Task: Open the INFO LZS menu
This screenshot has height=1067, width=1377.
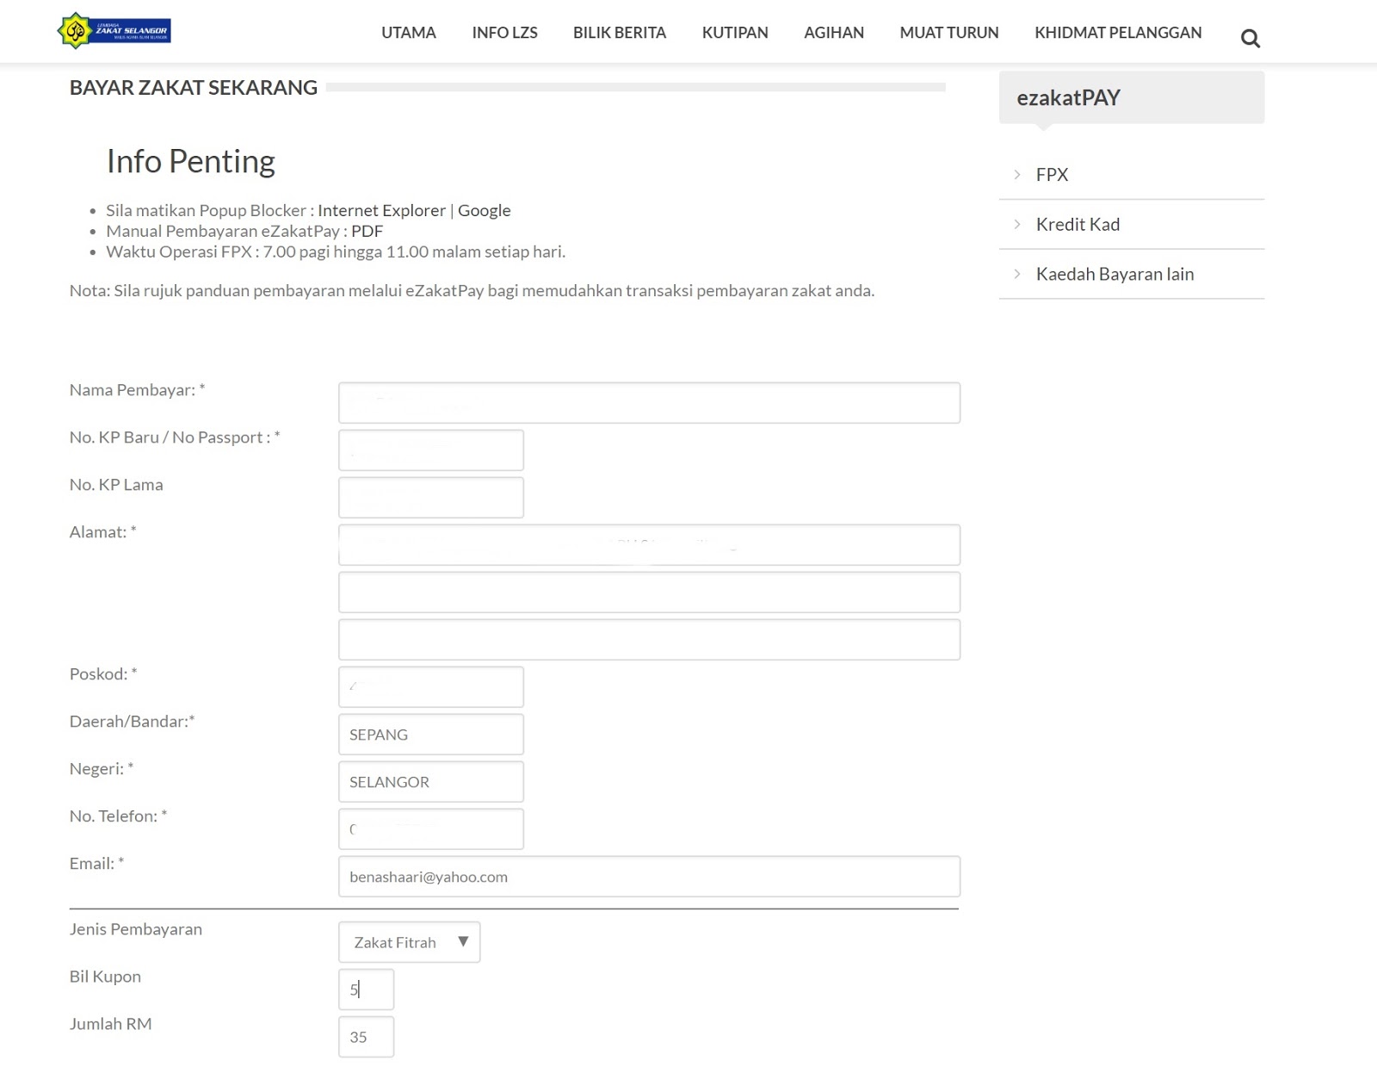Action: pos(504,33)
